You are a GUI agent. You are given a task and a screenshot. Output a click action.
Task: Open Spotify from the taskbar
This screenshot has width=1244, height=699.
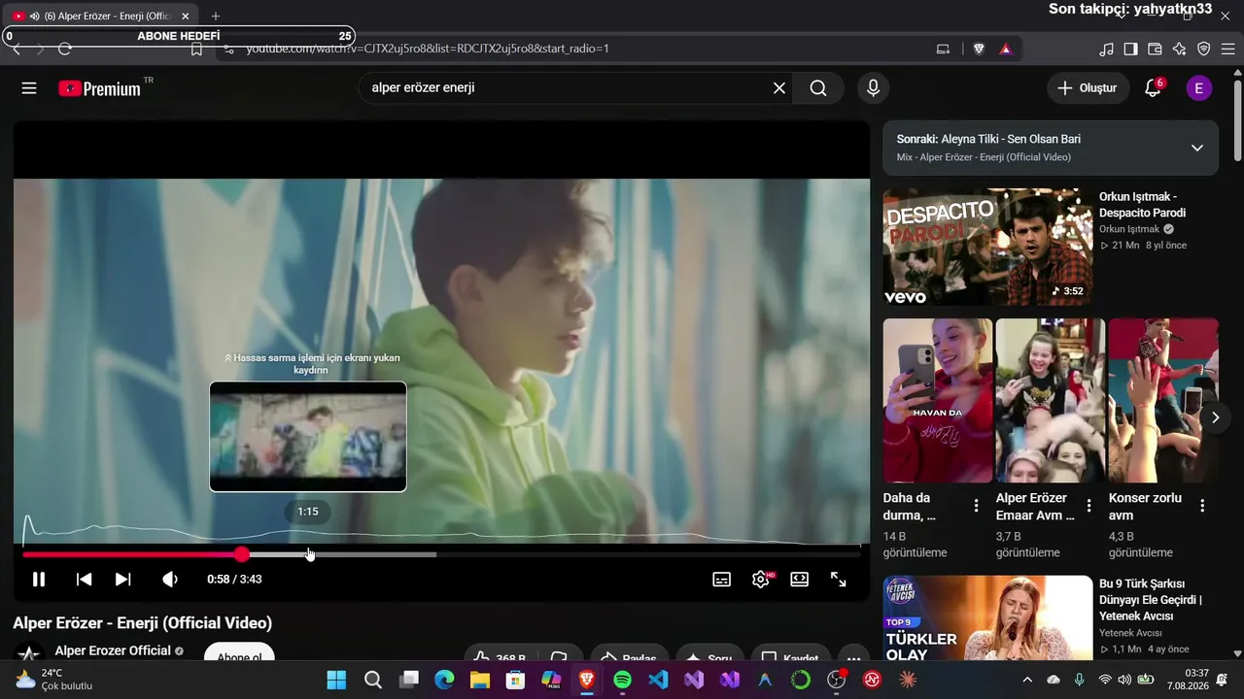pos(623,680)
